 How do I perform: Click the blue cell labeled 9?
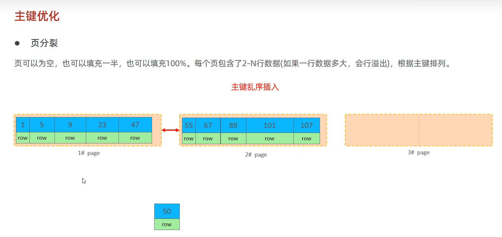70,125
